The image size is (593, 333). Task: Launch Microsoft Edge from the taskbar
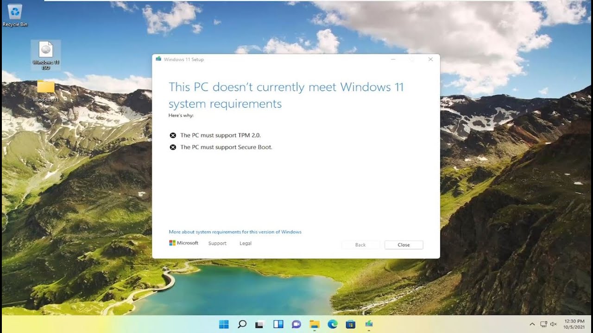[x=333, y=324]
